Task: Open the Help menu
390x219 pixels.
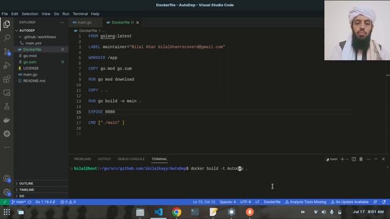Action: [95, 14]
